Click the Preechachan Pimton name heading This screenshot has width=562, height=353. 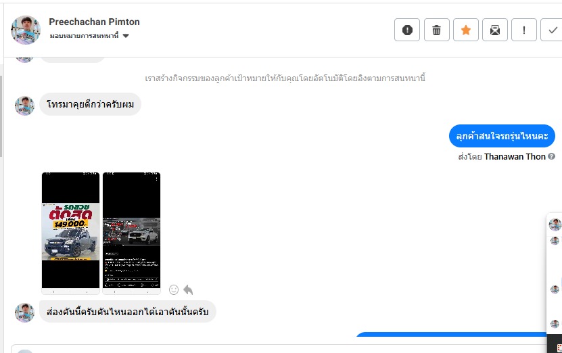94,22
